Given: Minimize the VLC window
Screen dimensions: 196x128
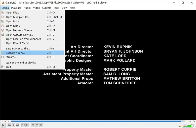Looking at the screenshot, I should coord(174,3).
